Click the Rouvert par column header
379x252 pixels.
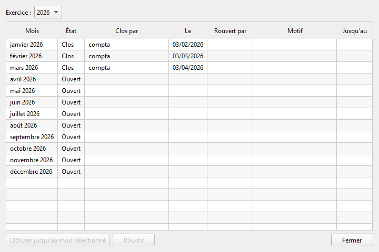pos(230,31)
